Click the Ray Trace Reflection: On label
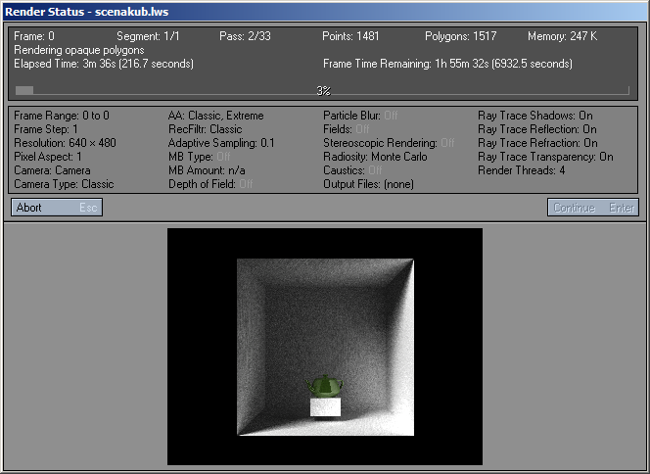 click(x=537, y=129)
